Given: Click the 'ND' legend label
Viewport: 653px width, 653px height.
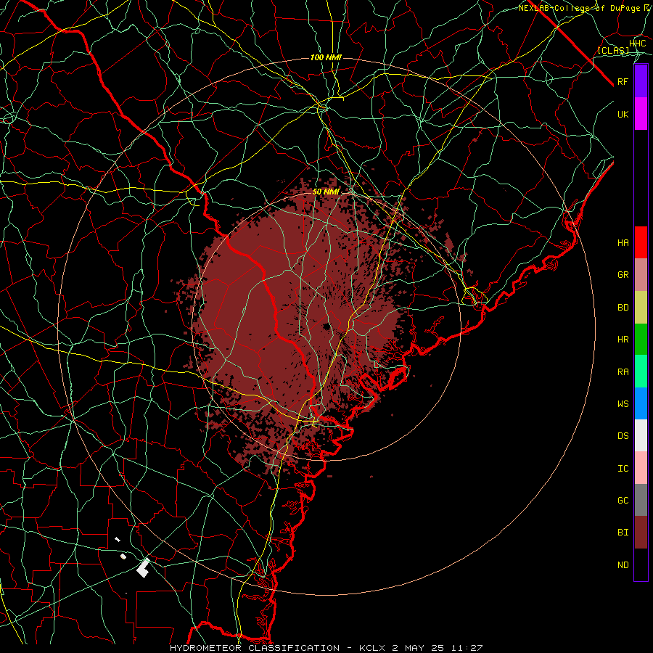Looking at the screenshot, I should click(623, 565).
